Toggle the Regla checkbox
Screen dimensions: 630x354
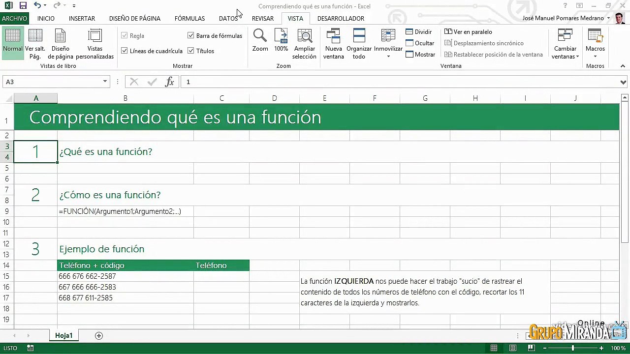click(125, 36)
